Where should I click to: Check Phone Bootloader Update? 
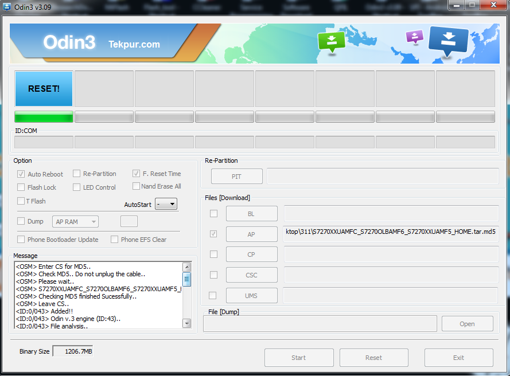click(21, 240)
